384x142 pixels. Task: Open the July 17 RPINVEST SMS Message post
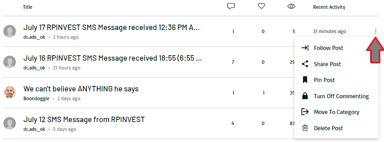(111, 27)
